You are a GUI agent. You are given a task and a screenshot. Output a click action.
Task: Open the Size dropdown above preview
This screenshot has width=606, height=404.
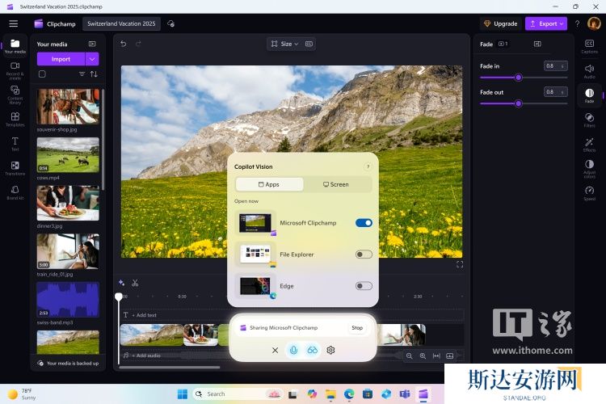pyautogui.click(x=284, y=44)
